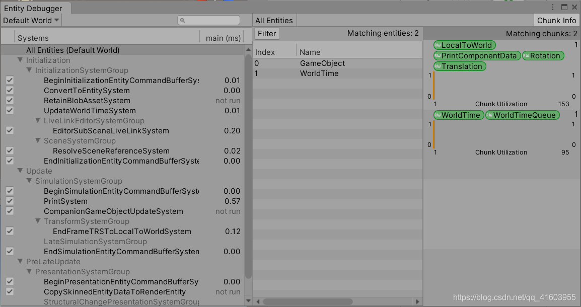
Task: Click the Rotation component chip
Action: (x=543, y=56)
